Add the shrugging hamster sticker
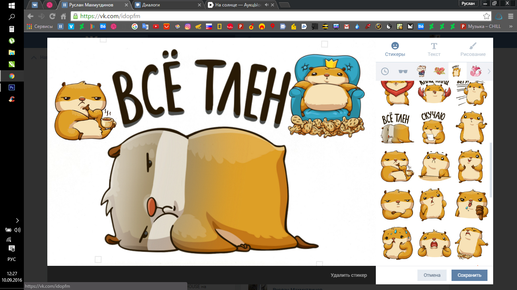Screen dimensions: 517x290 click(x=472, y=127)
